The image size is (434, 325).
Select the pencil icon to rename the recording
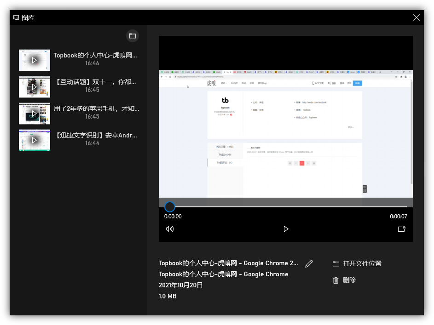pyautogui.click(x=309, y=263)
